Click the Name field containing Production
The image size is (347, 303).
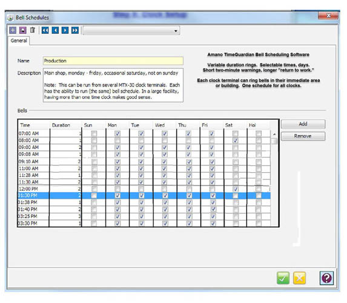point(113,61)
